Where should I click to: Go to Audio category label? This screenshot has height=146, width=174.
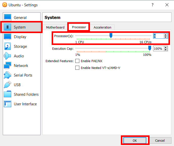[x=19, y=56]
